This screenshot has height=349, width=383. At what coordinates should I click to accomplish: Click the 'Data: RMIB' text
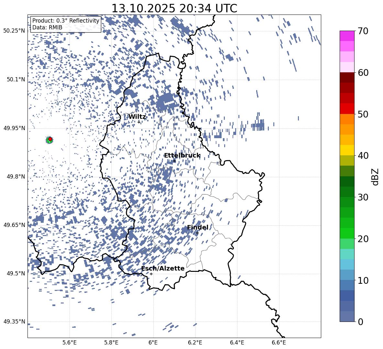[47, 27]
